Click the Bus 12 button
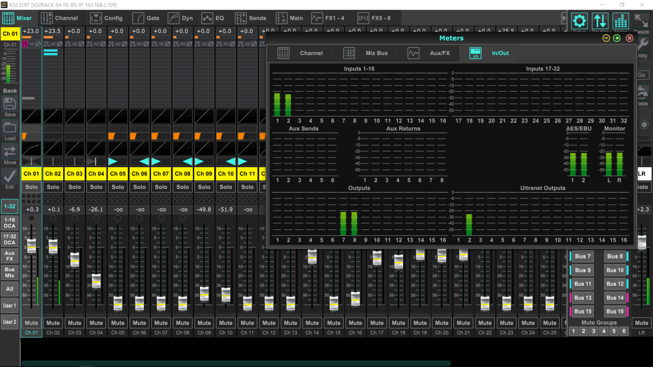The height and width of the screenshot is (367, 653). (x=616, y=284)
